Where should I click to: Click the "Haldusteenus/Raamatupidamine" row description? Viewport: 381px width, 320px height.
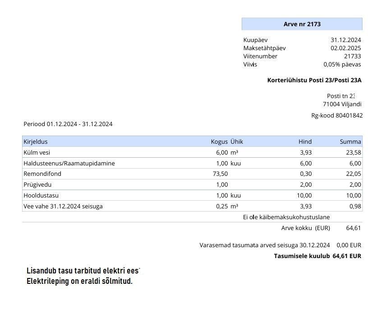[x=69, y=163]
